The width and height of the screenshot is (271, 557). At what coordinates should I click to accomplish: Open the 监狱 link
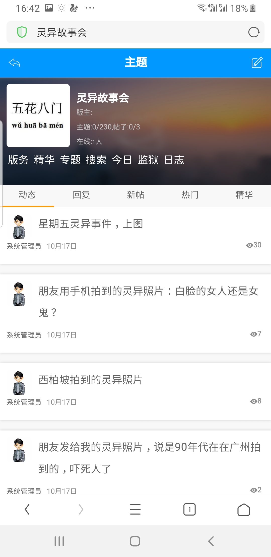pos(148,160)
